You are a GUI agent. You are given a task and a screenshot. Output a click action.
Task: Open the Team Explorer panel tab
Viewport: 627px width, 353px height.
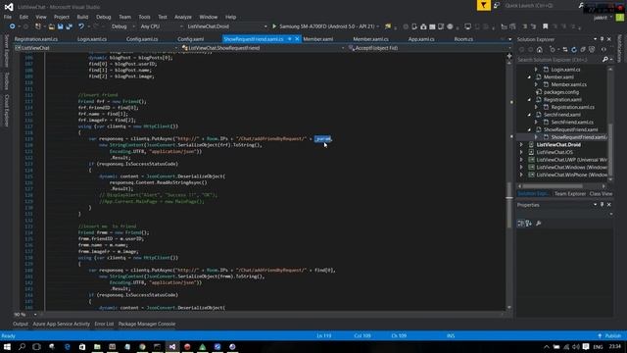(570, 194)
